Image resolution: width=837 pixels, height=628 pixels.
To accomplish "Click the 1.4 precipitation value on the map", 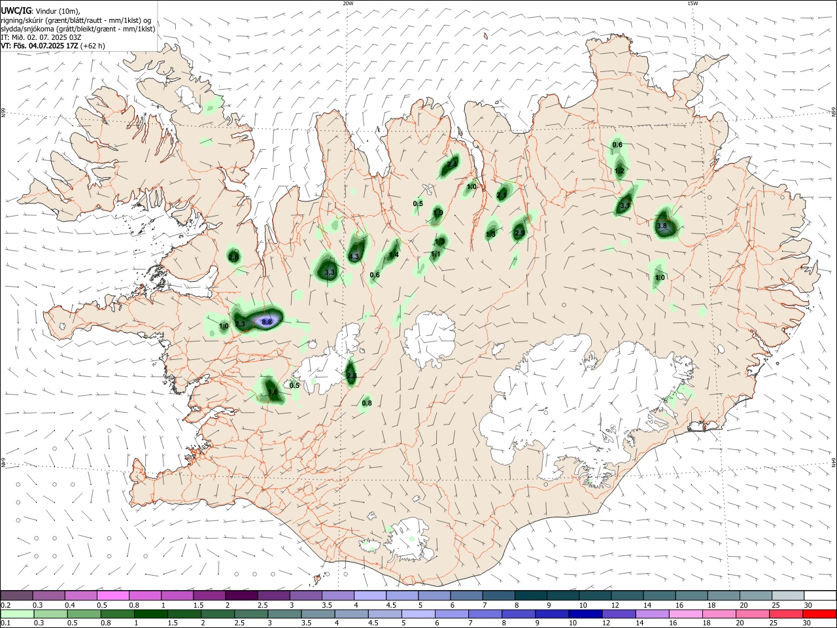I will (x=394, y=254).
